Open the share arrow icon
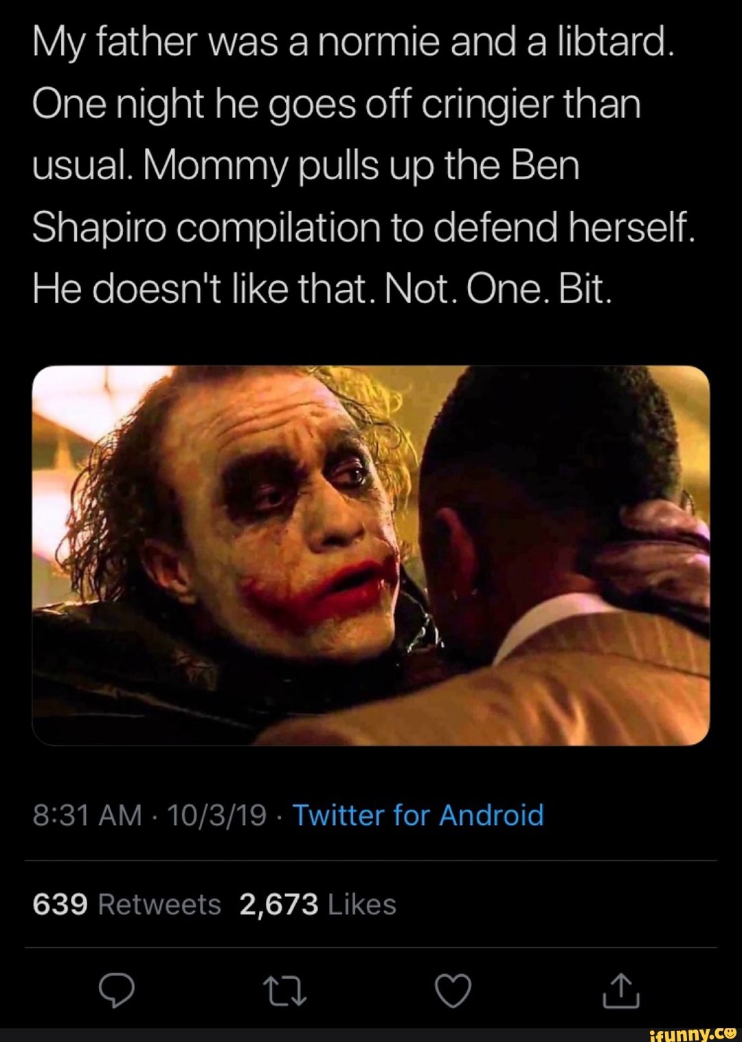742x1042 pixels. coord(621,990)
